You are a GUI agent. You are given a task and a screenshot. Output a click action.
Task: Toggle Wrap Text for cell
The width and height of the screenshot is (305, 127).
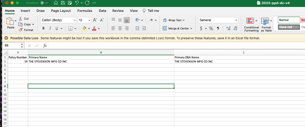pyautogui.click(x=173, y=20)
